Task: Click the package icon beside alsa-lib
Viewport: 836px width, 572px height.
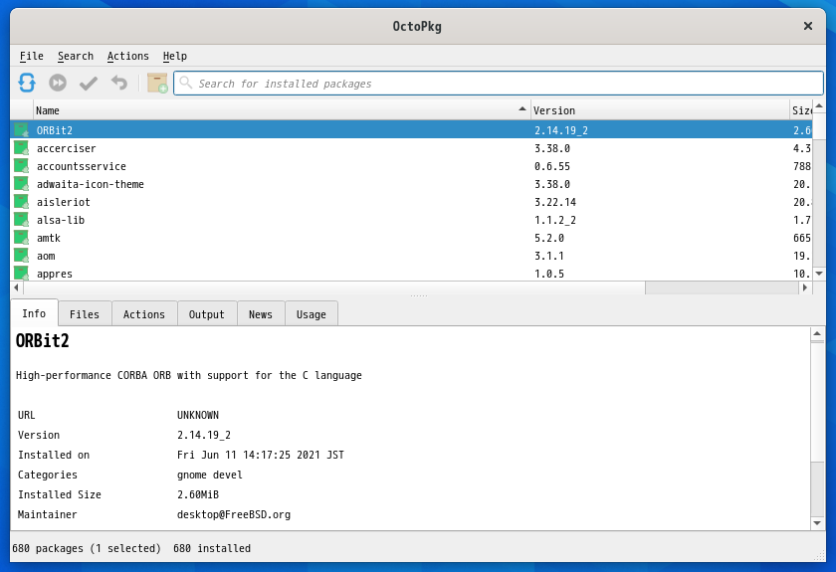Action: tap(21, 220)
